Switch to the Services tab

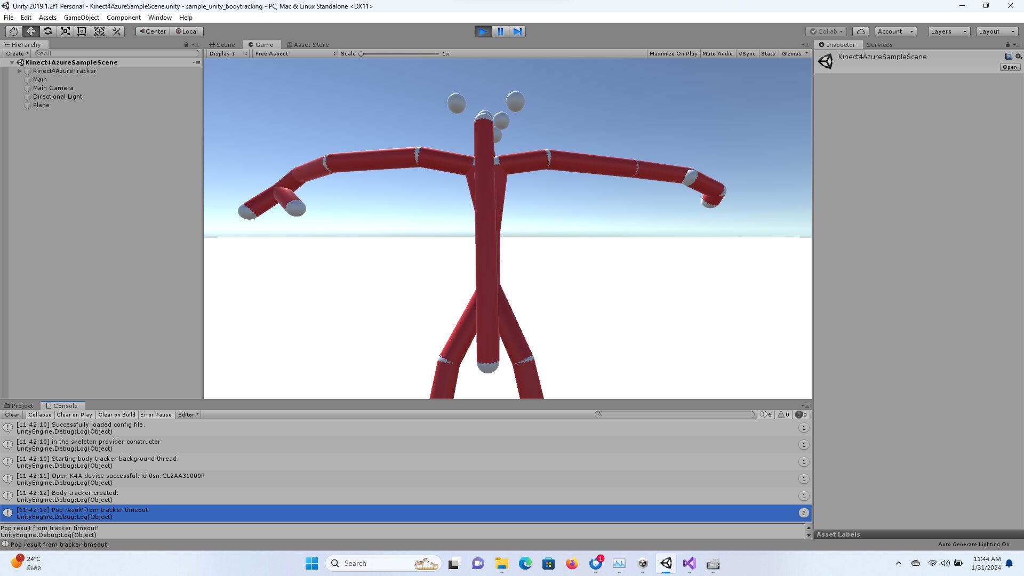[879, 45]
